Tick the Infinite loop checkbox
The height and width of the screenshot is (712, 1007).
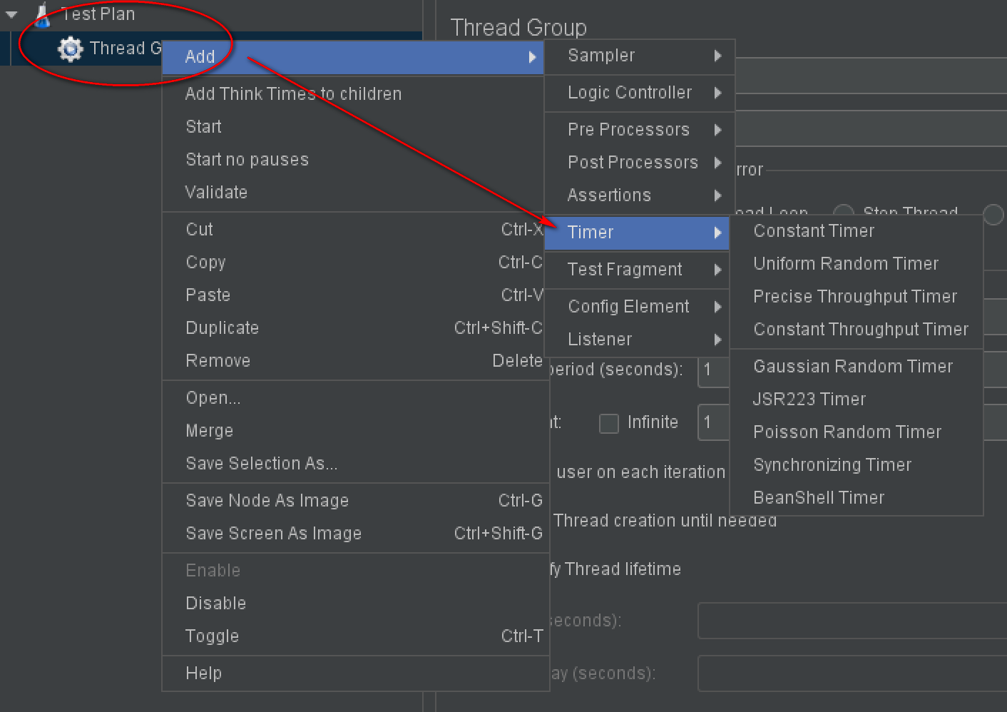[609, 423]
